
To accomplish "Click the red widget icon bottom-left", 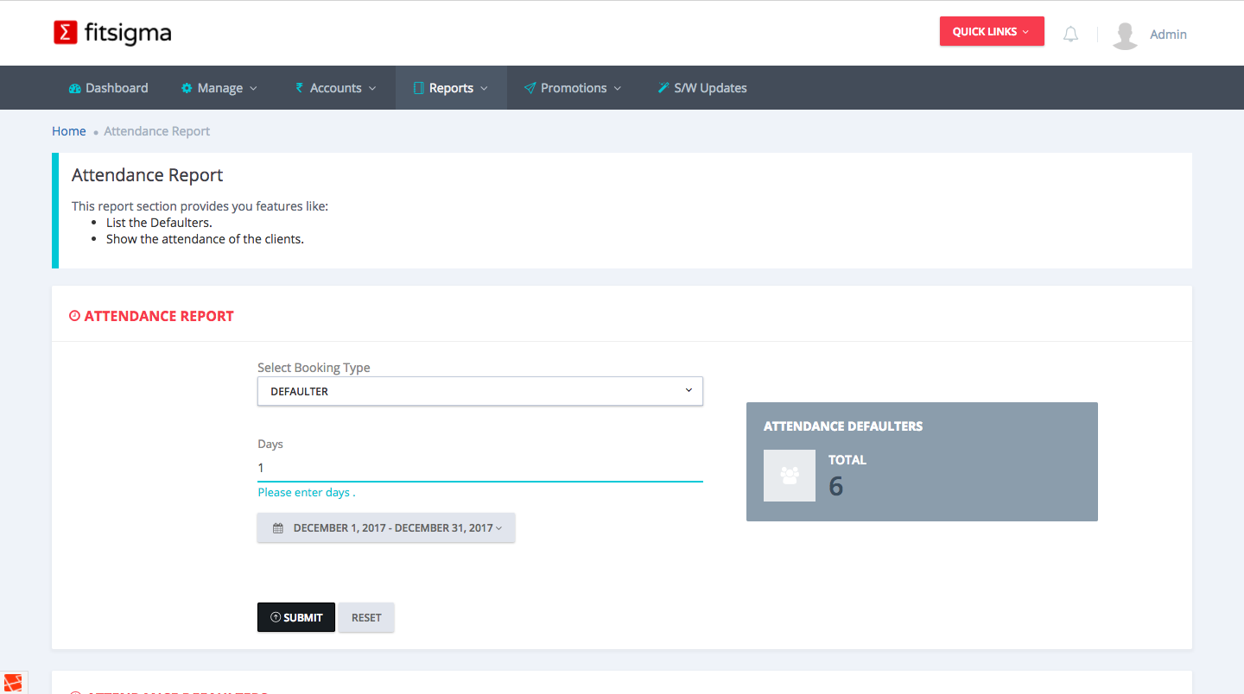I will [x=14, y=683].
